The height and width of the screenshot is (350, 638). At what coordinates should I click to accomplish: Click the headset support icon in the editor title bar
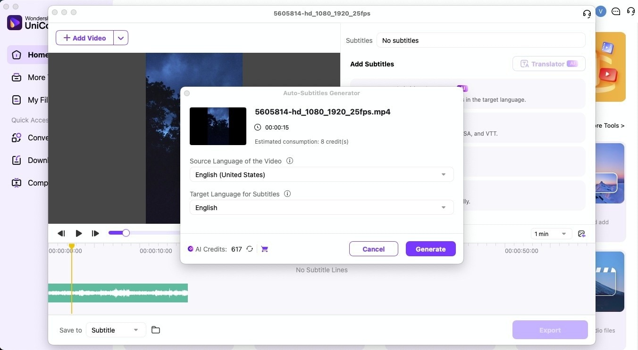(x=587, y=14)
